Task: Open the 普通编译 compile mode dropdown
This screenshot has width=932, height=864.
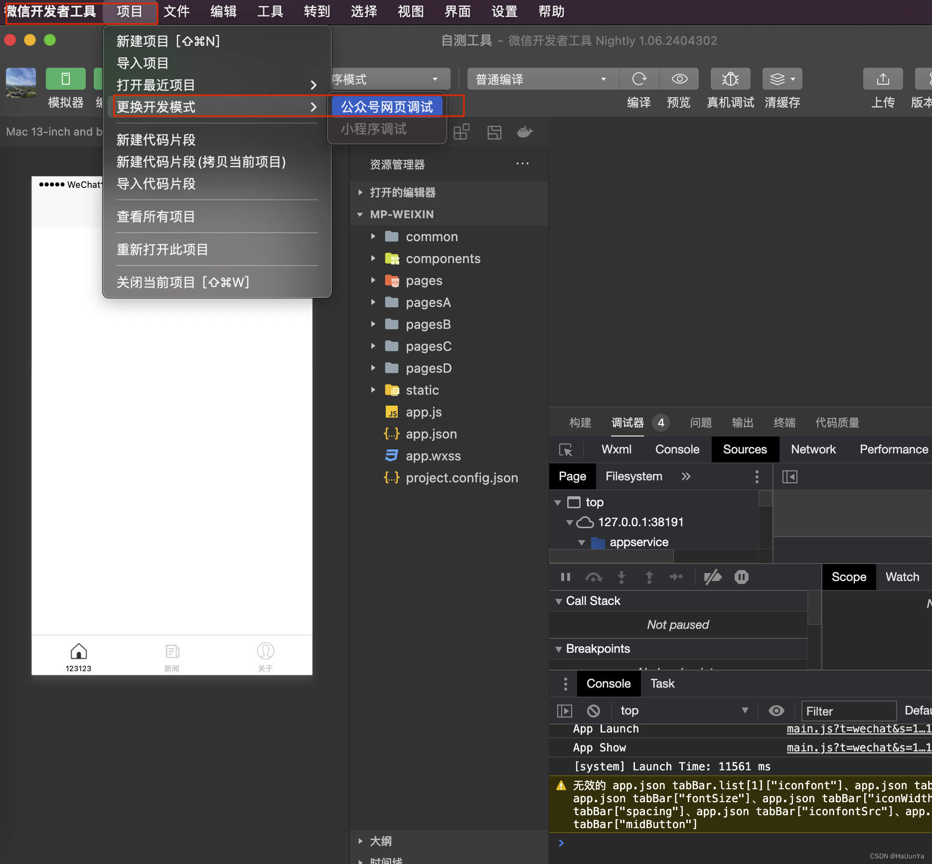Action: pyautogui.click(x=543, y=79)
